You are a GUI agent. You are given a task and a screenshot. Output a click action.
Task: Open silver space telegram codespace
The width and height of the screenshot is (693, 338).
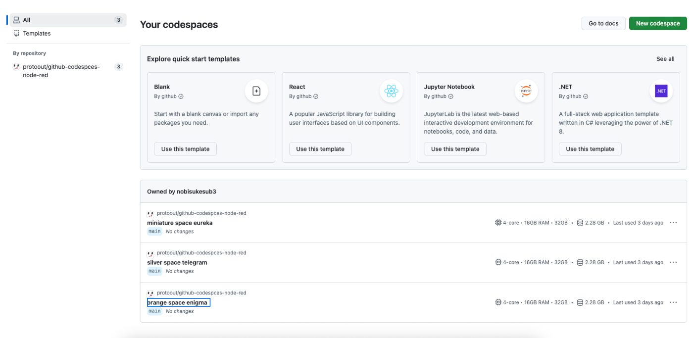click(x=177, y=262)
